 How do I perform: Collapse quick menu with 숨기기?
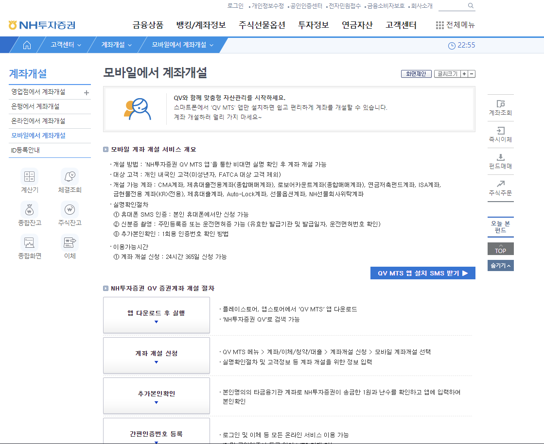coord(500,266)
